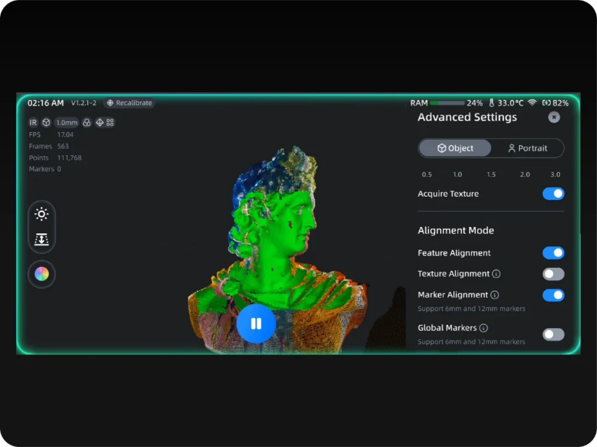This screenshot has height=447, width=597.
Task: Set point distance to 1.5
Action: pos(491,175)
